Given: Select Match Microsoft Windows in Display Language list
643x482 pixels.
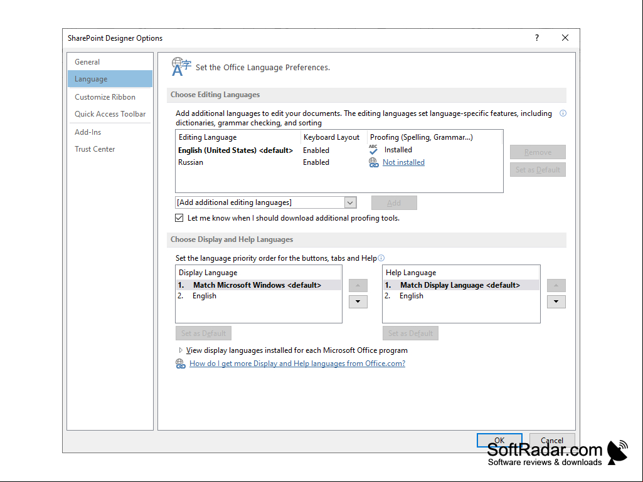Looking at the screenshot, I should 258,285.
